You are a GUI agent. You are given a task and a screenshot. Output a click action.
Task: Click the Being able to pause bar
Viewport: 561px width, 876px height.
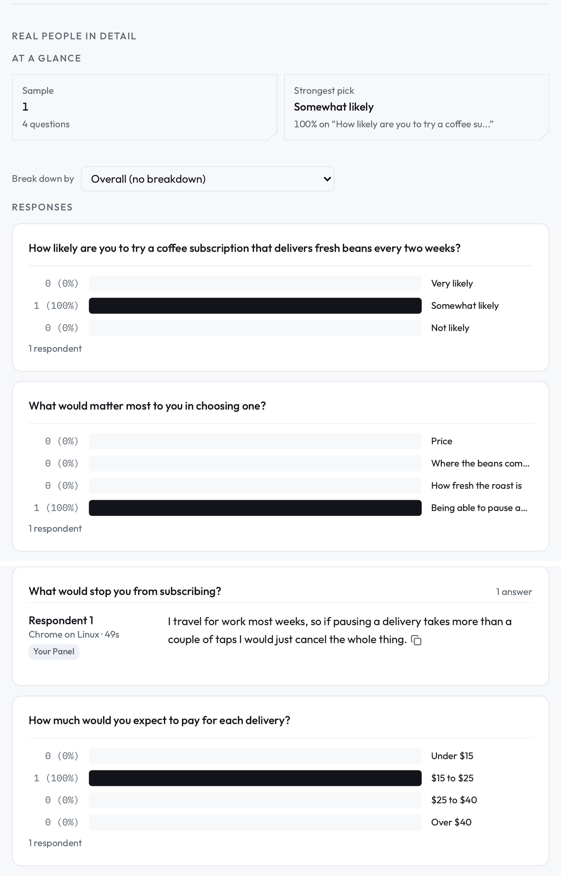tap(255, 508)
